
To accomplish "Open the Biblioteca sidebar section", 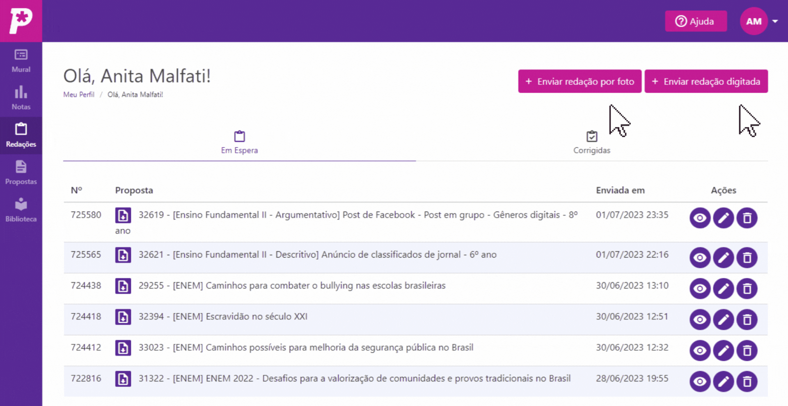I will pyautogui.click(x=21, y=210).
